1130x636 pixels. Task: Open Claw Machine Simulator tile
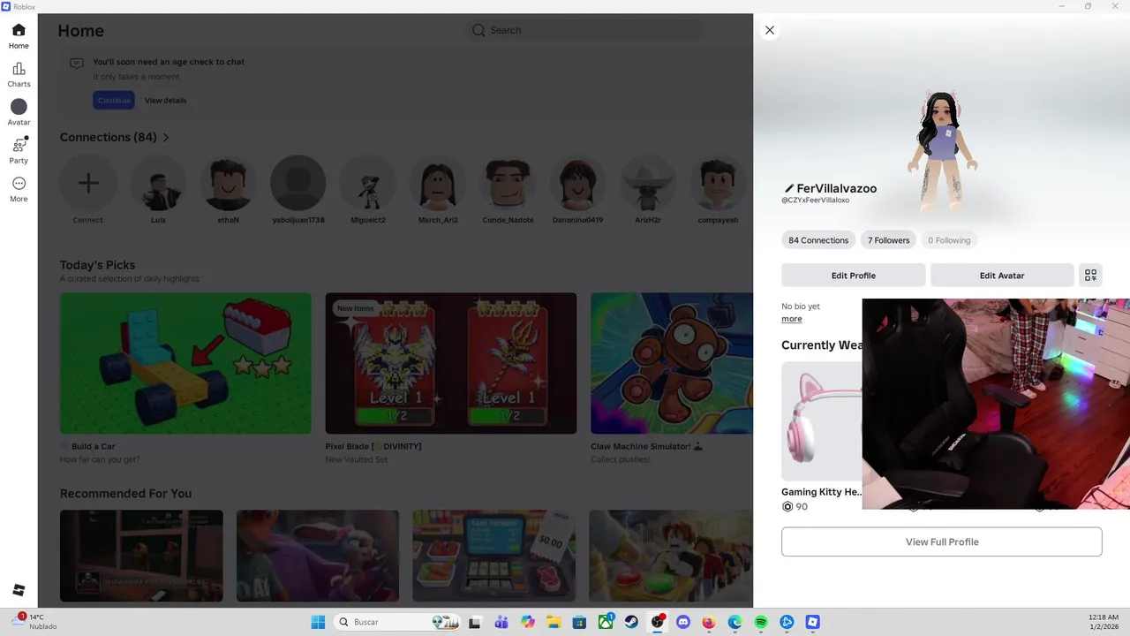672,363
